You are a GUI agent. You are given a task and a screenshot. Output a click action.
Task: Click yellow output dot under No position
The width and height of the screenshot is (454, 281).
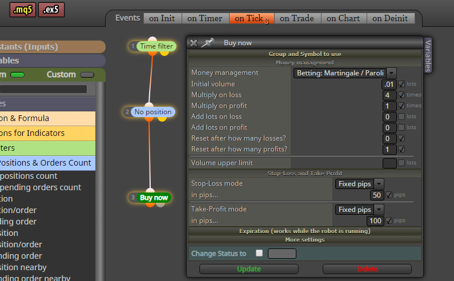pyautogui.click(x=162, y=119)
